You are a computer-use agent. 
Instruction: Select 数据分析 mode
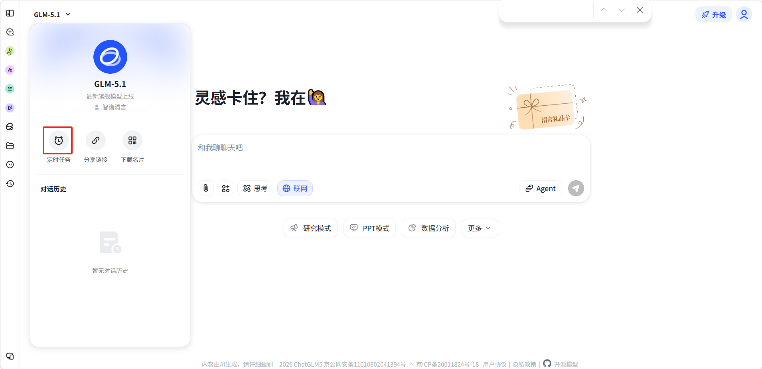coord(428,228)
